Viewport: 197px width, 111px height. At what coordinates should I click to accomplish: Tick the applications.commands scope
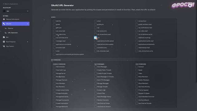[x=54, y=44]
